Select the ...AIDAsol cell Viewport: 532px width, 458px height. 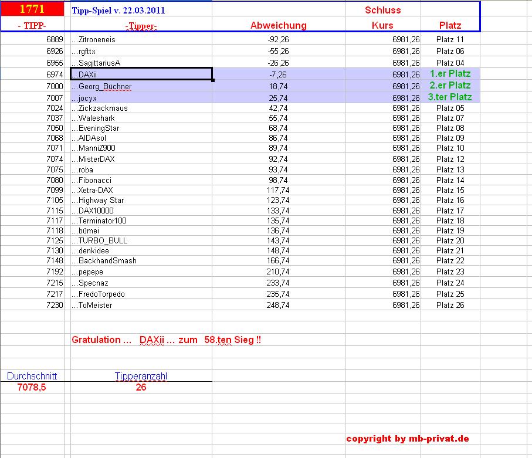141,138
